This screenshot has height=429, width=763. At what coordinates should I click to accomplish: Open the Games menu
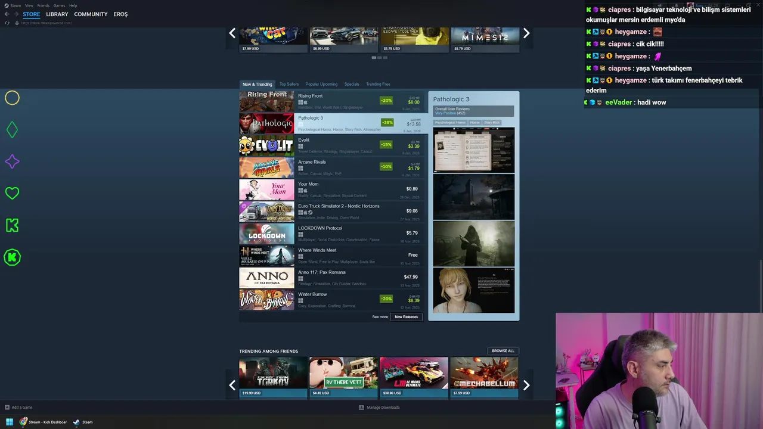click(59, 5)
